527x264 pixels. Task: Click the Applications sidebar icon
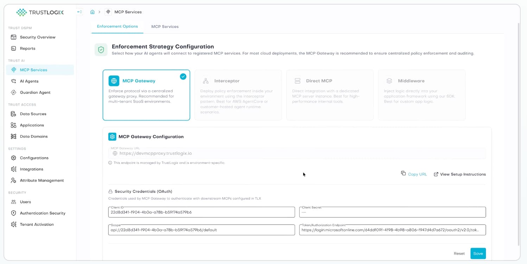click(14, 125)
